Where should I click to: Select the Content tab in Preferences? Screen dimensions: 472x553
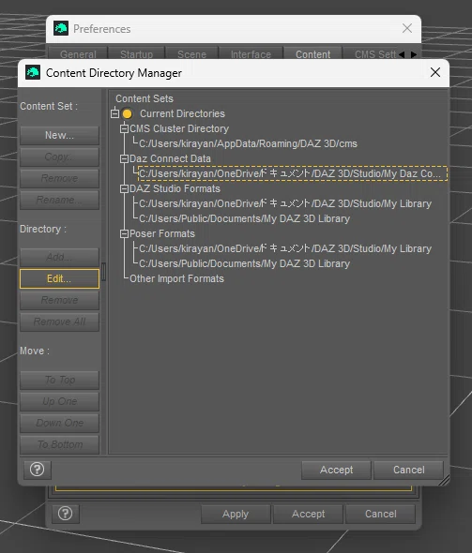point(312,54)
